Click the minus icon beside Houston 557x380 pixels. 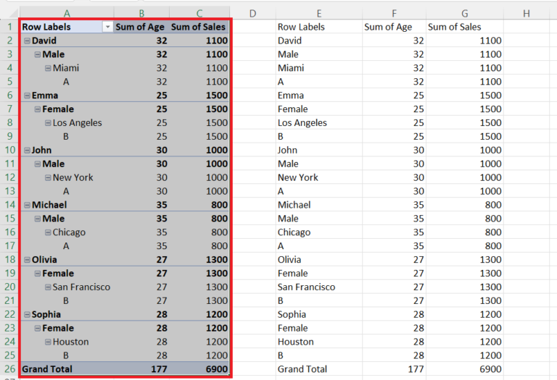click(47, 342)
